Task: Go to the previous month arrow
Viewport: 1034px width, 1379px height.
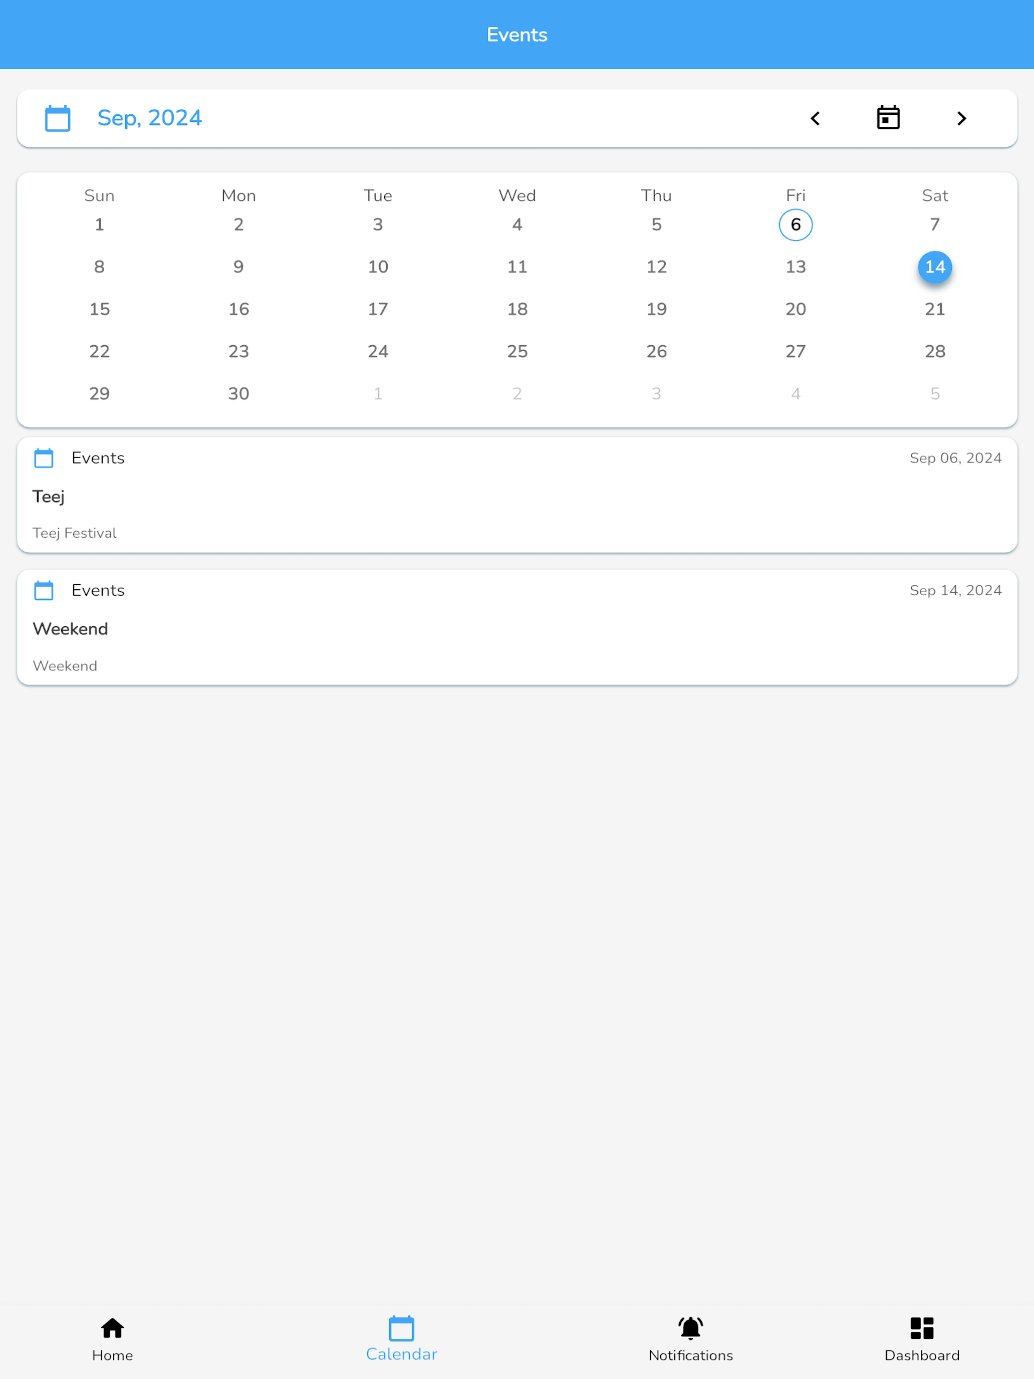Action: pyautogui.click(x=815, y=118)
